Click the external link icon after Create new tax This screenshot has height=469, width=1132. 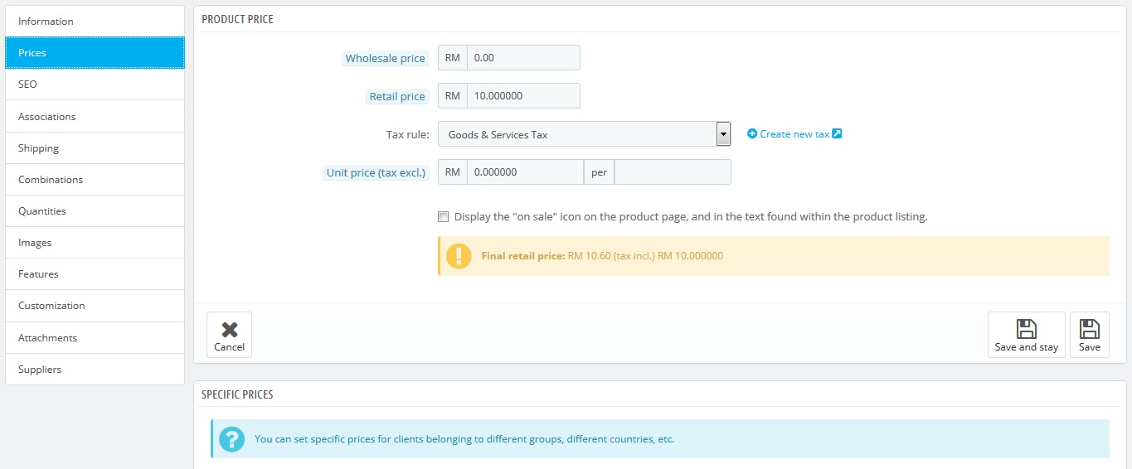pos(837,133)
